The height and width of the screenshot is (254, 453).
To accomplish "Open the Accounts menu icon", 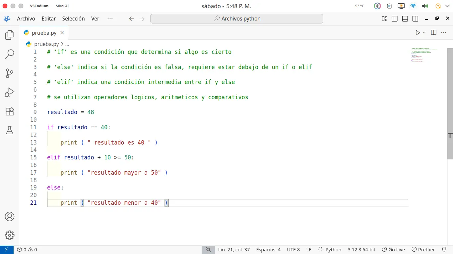I will (x=10, y=217).
